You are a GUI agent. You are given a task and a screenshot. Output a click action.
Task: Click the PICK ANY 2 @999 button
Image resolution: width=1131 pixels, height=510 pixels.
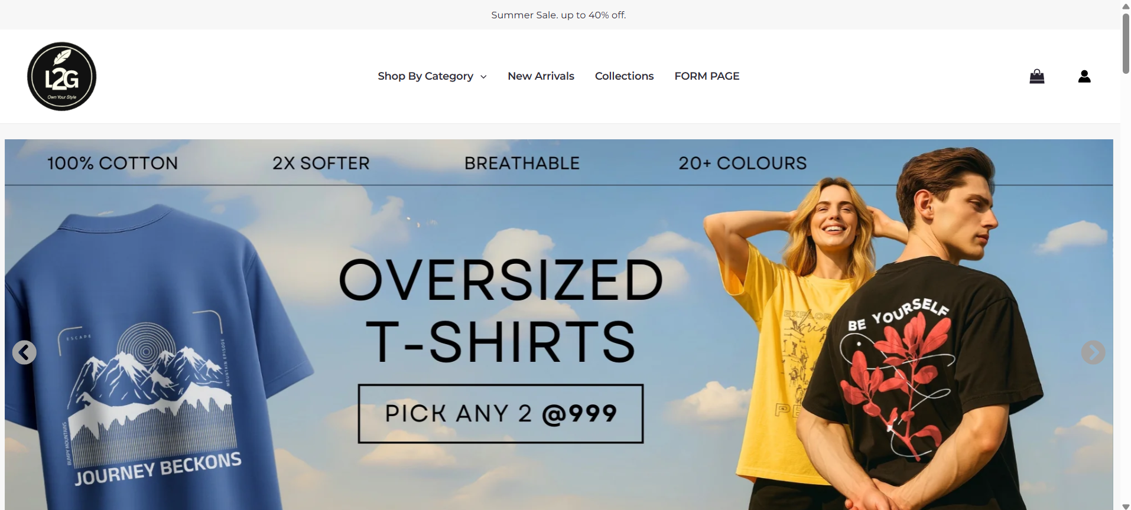pyautogui.click(x=500, y=414)
